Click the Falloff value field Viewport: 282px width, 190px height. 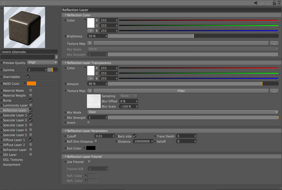(x=186, y=141)
